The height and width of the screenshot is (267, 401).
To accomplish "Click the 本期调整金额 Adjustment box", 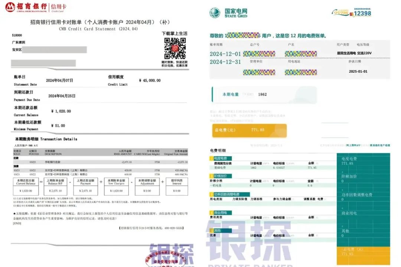I will tap(147, 187).
